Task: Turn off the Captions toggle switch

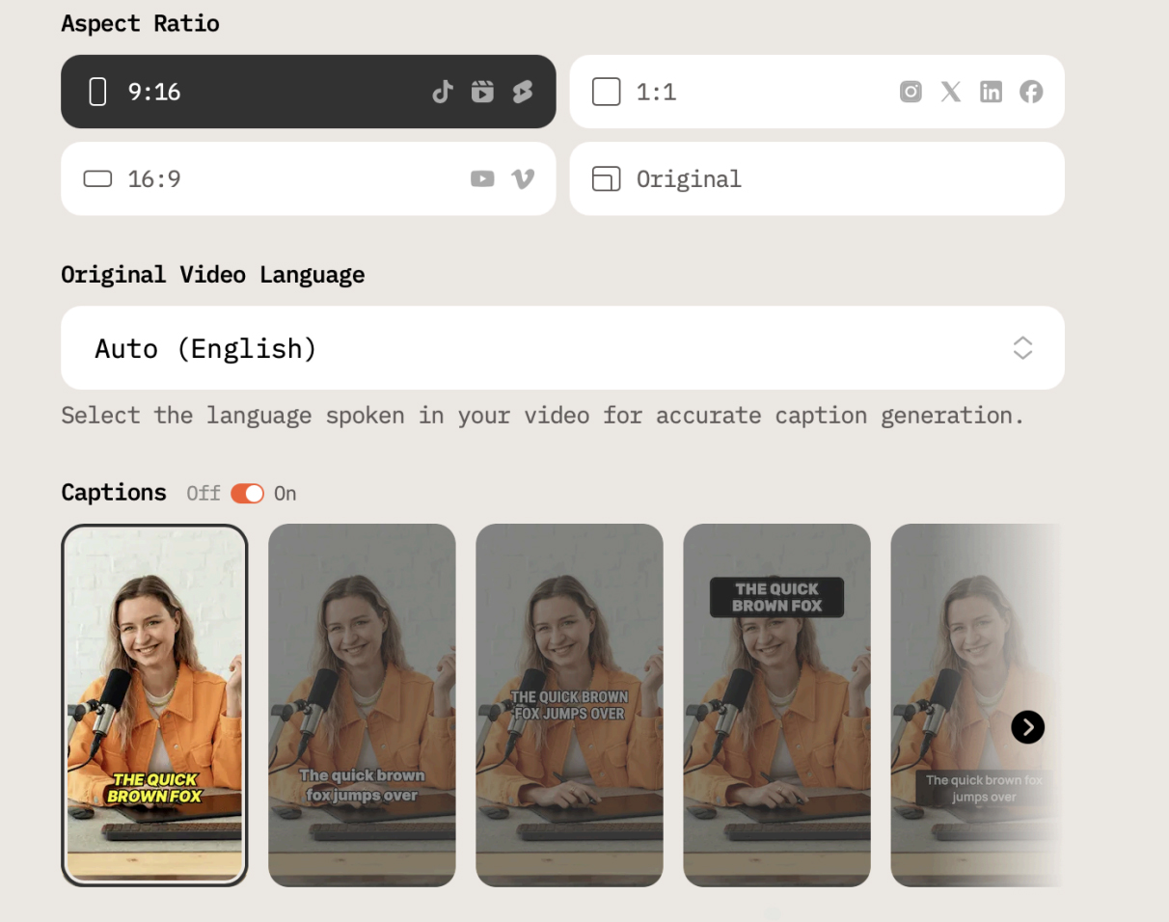Action: (x=248, y=494)
